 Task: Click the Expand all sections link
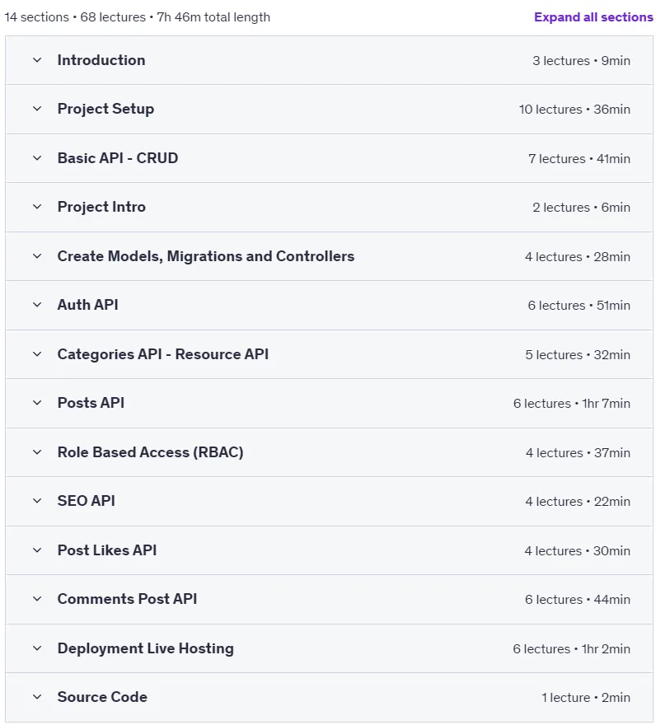click(593, 17)
